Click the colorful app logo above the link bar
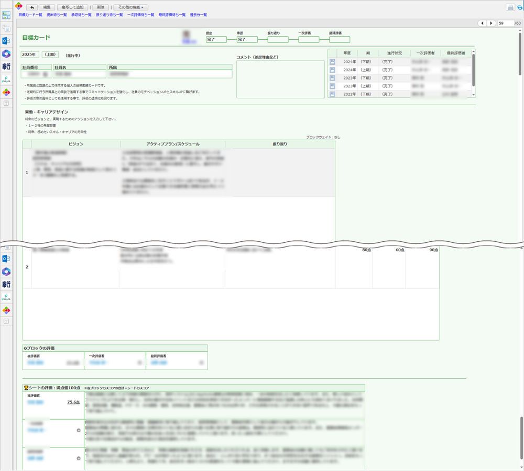The width and height of the screenshot is (524, 471). (19, 7)
